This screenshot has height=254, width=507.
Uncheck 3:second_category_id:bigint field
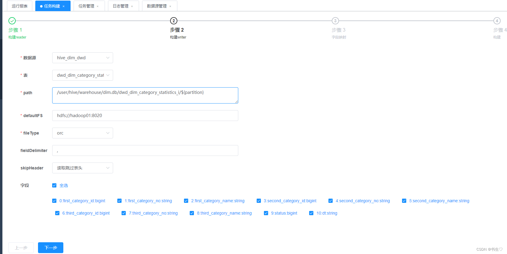coord(259,201)
